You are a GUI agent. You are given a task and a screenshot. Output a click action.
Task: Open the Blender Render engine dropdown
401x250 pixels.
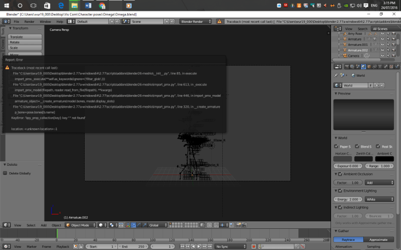pyautogui.click(x=196, y=21)
